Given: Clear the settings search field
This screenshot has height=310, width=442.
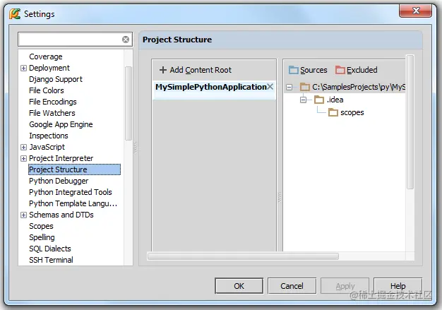Looking at the screenshot, I should (x=126, y=40).
